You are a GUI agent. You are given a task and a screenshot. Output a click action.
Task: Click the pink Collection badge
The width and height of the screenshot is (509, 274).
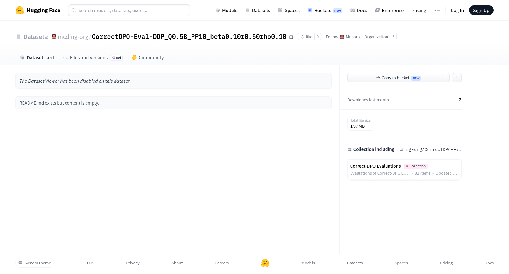click(x=415, y=166)
